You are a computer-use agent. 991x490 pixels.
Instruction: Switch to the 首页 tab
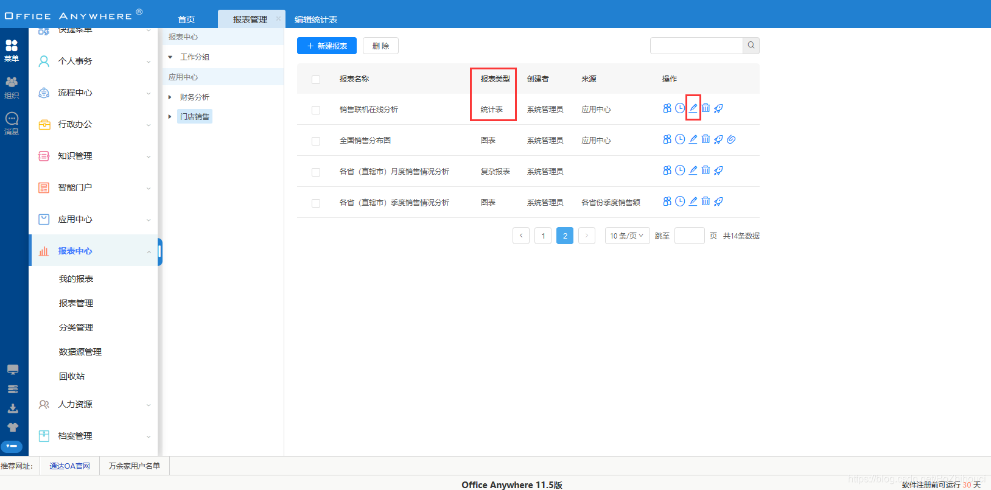pos(186,19)
